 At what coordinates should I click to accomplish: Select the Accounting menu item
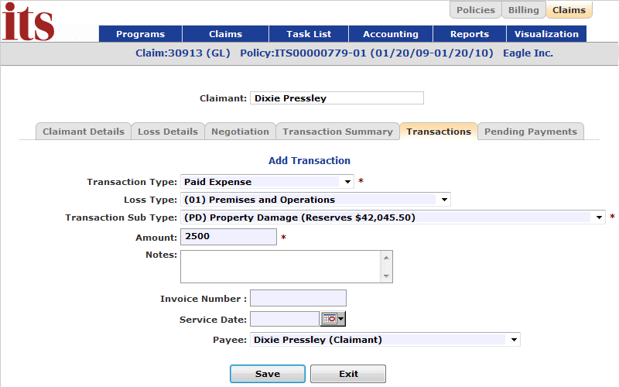pyautogui.click(x=391, y=34)
